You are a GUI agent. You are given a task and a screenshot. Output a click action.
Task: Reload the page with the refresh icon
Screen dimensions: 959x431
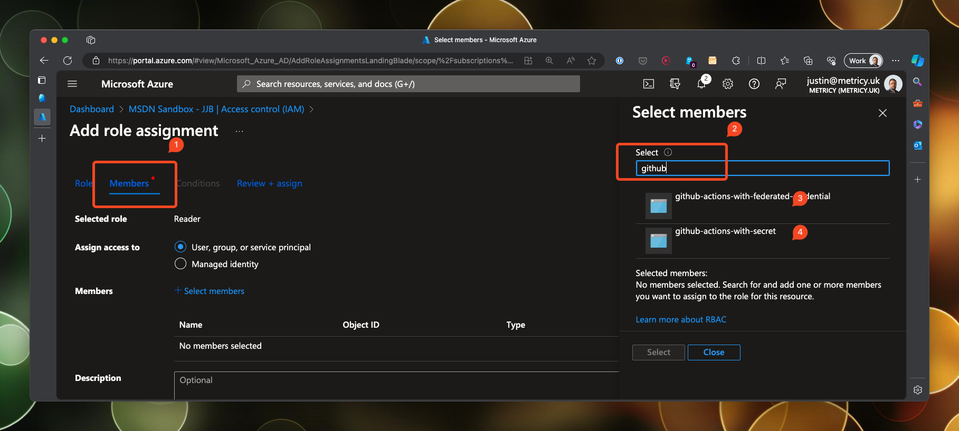[68, 61]
